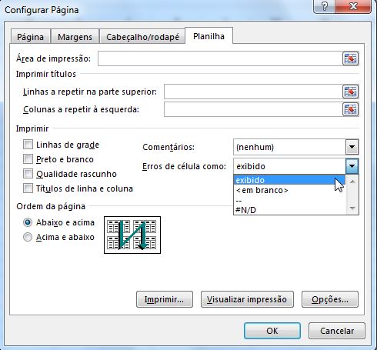Click the Visualizar impressão button

pyautogui.click(x=247, y=299)
